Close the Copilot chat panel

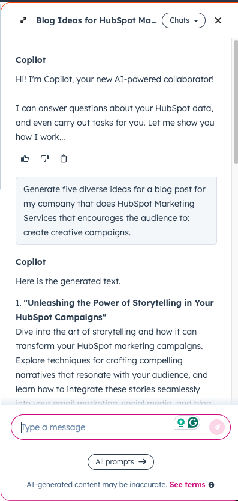pos(218,20)
